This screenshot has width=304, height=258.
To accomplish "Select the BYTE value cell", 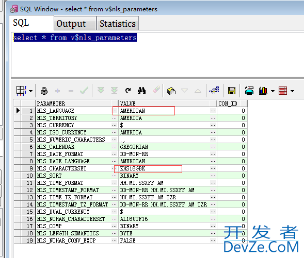I will [x=168, y=233].
